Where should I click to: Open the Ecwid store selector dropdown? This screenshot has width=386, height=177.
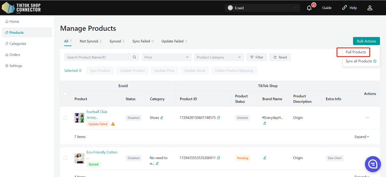[262, 8]
